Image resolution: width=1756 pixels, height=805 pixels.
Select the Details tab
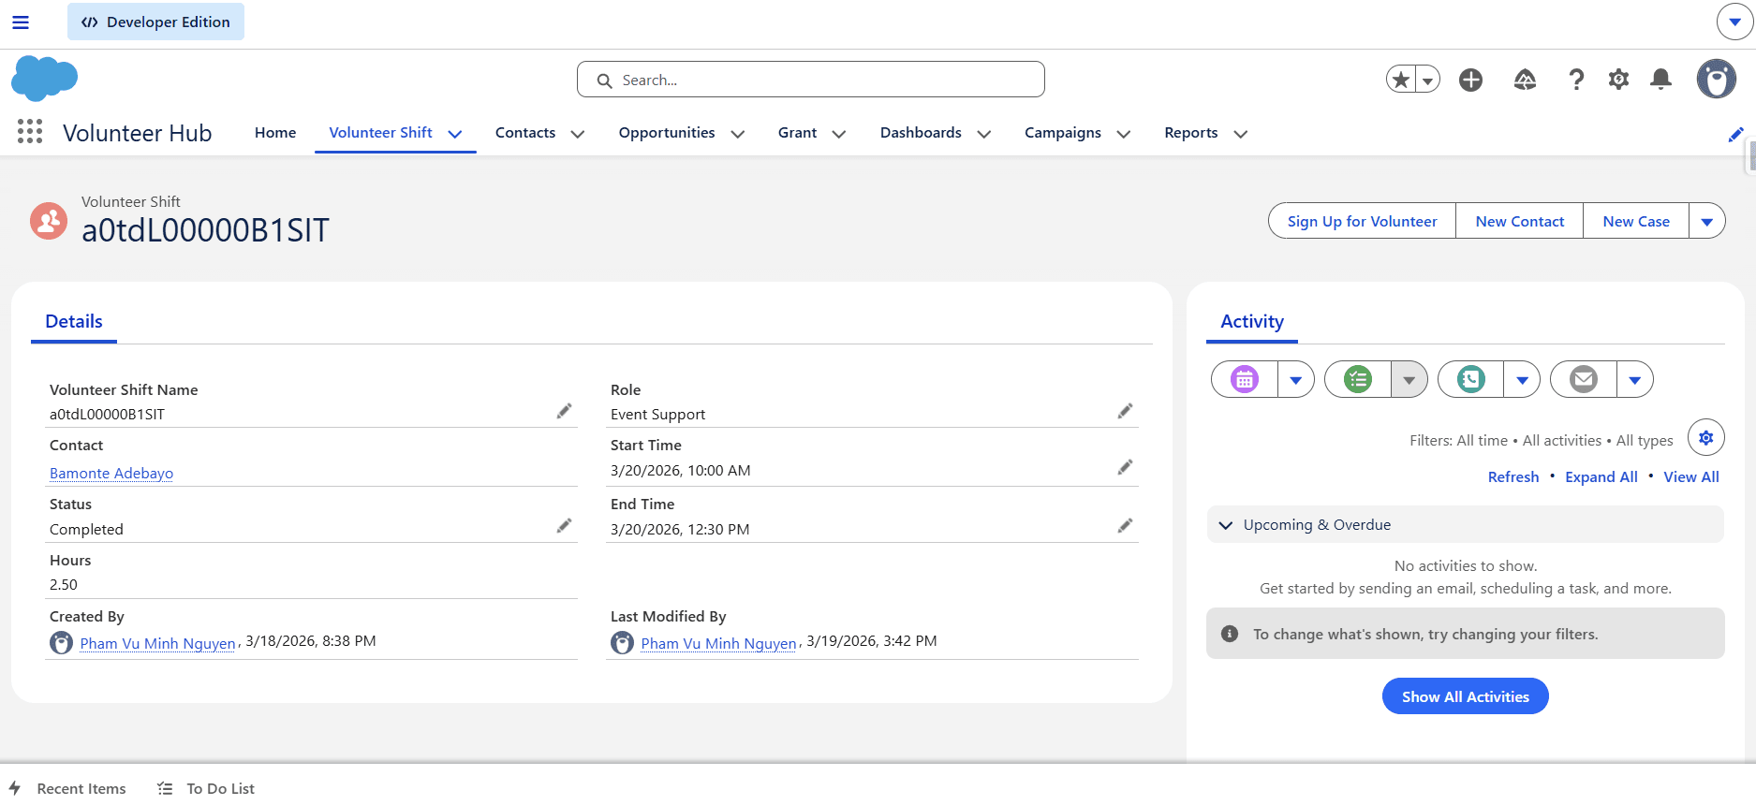(x=74, y=321)
